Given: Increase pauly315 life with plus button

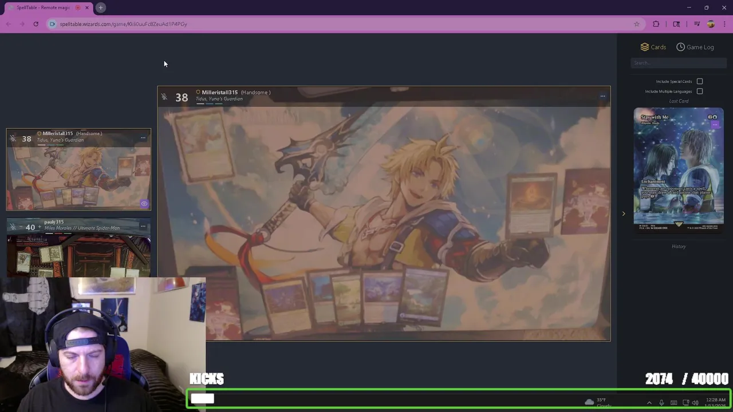Looking at the screenshot, I should point(40,227).
